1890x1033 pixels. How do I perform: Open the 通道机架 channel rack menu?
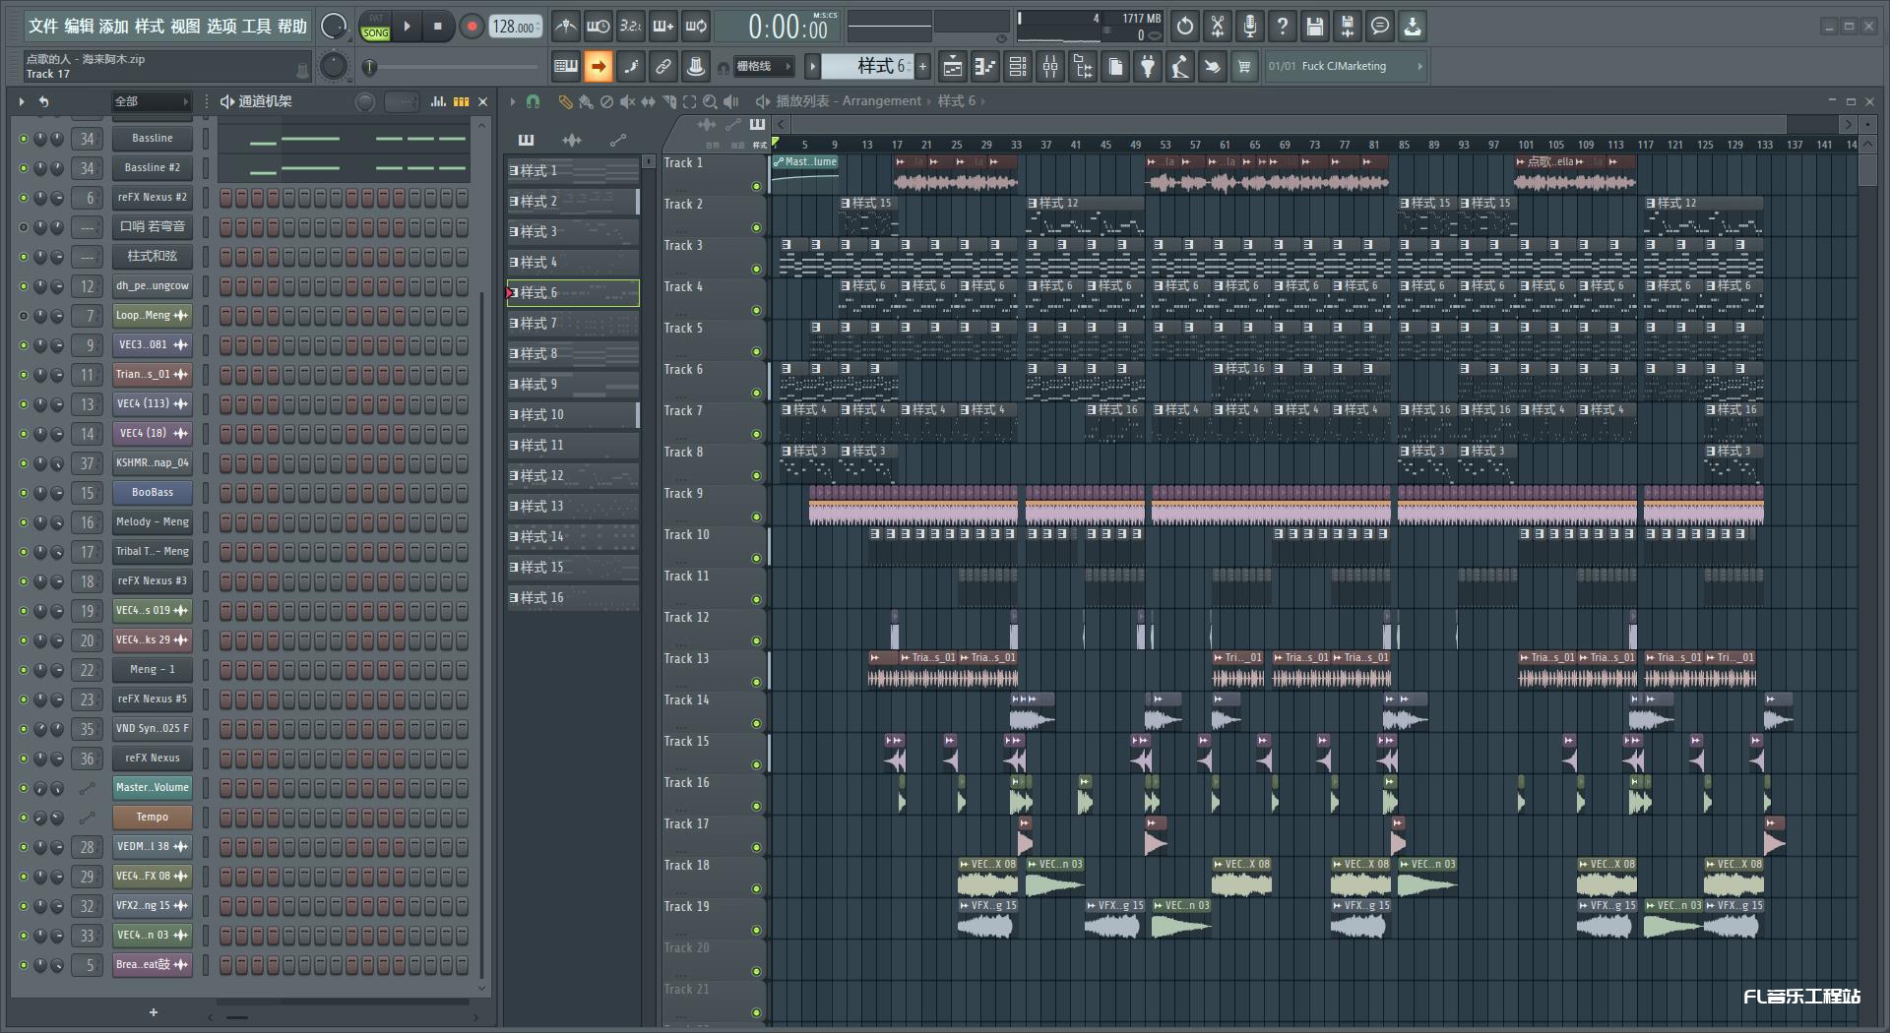tap(256, 101)
